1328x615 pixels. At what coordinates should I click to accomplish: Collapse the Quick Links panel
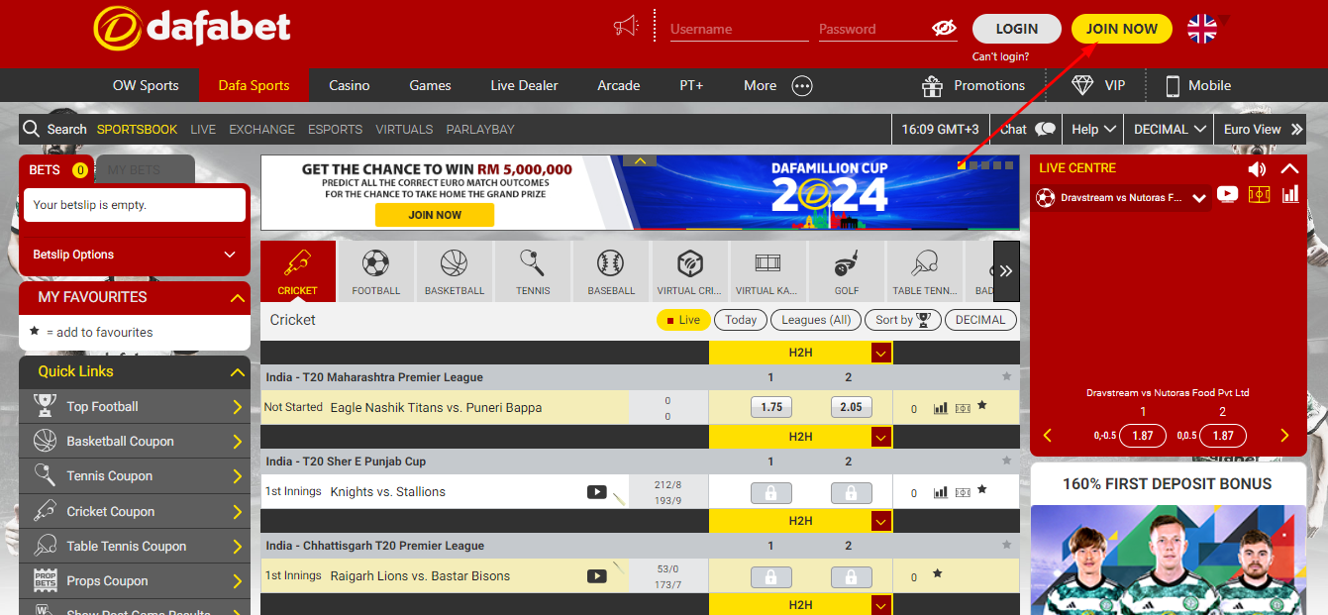click(x=237, y=372)
